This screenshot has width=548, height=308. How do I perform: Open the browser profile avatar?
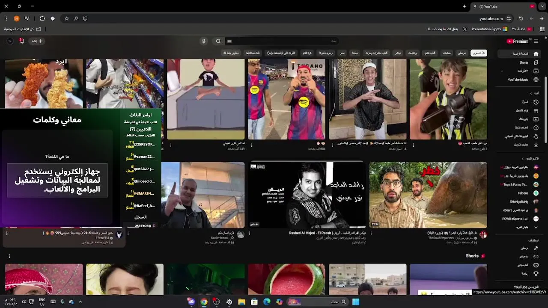[x=16, y=18]
